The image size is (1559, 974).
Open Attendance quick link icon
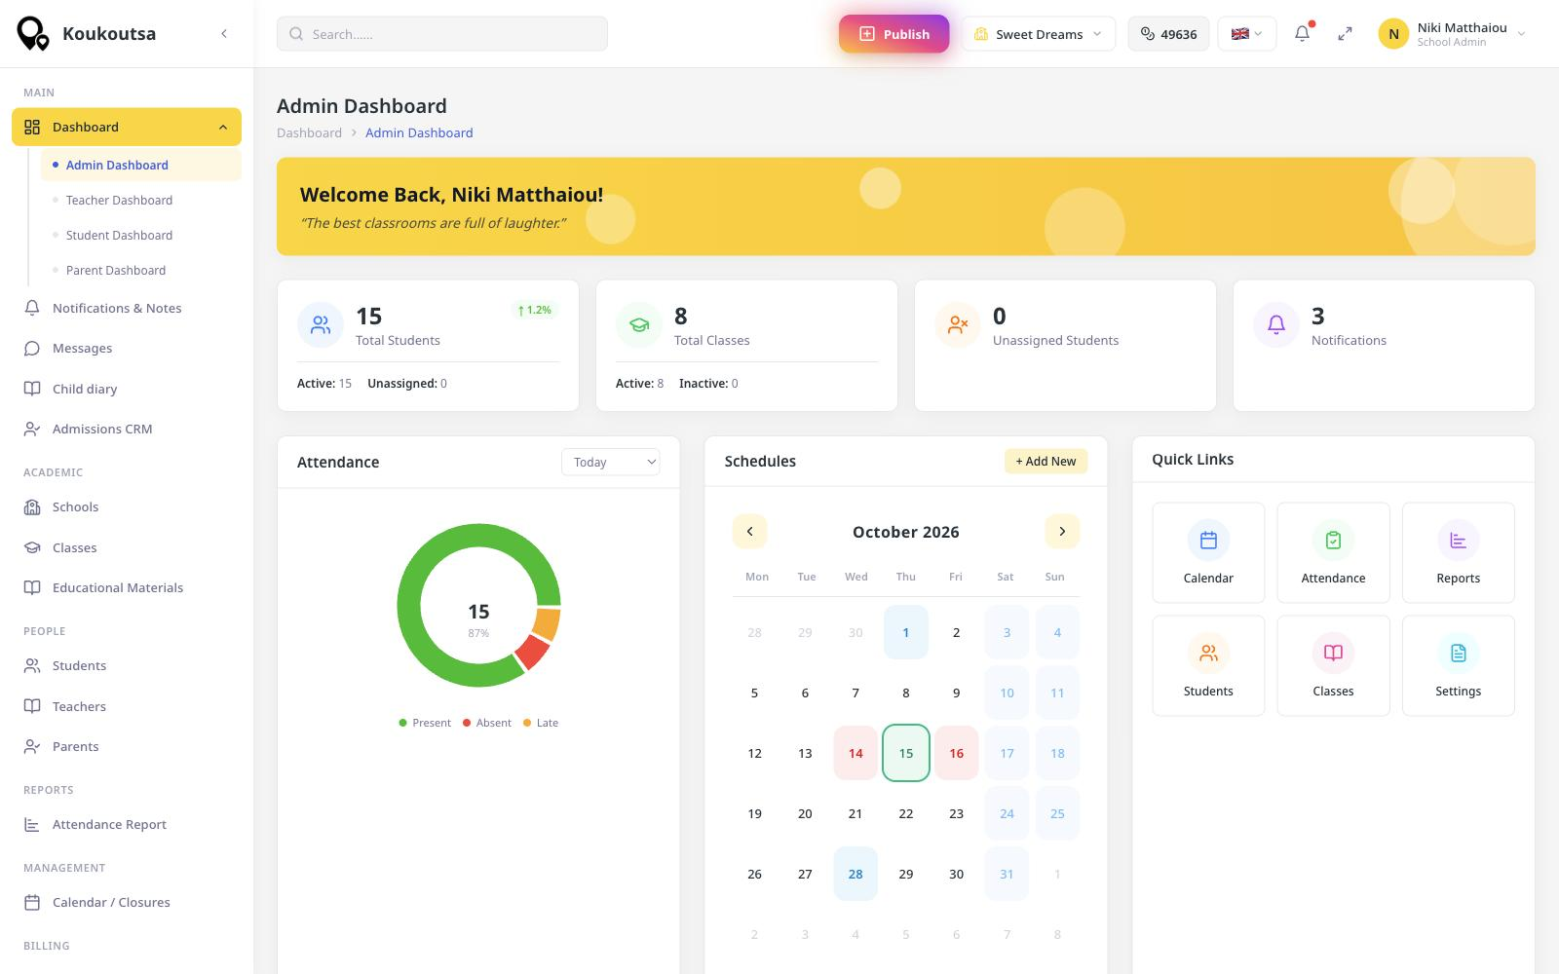pos(1333,541)
